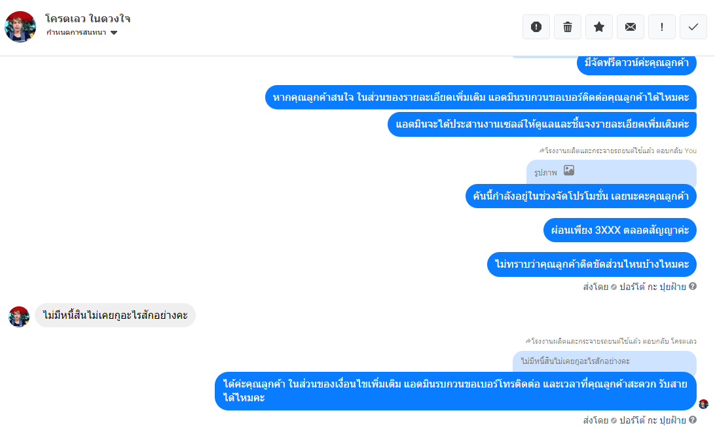
Task: Click the image icon in รูปภาพ quote
Action: pos(568,170)
